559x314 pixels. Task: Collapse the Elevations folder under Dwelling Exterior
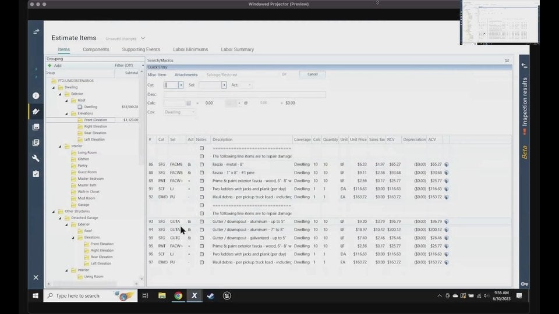pos(67,113)
